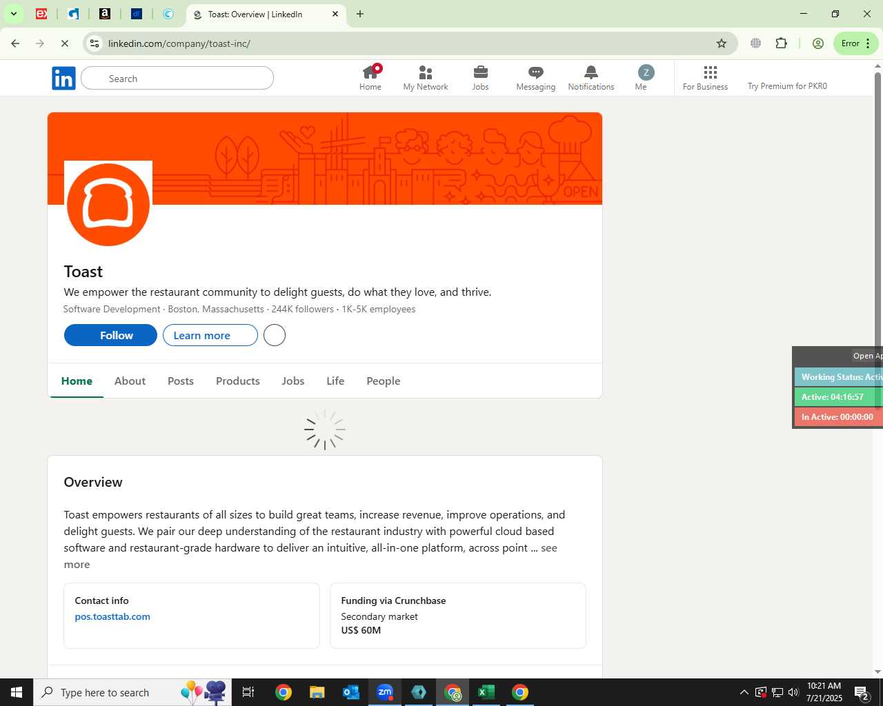Click the globe extension icon in toolbar
The image size is (883, 706).
tap(756, 43)
